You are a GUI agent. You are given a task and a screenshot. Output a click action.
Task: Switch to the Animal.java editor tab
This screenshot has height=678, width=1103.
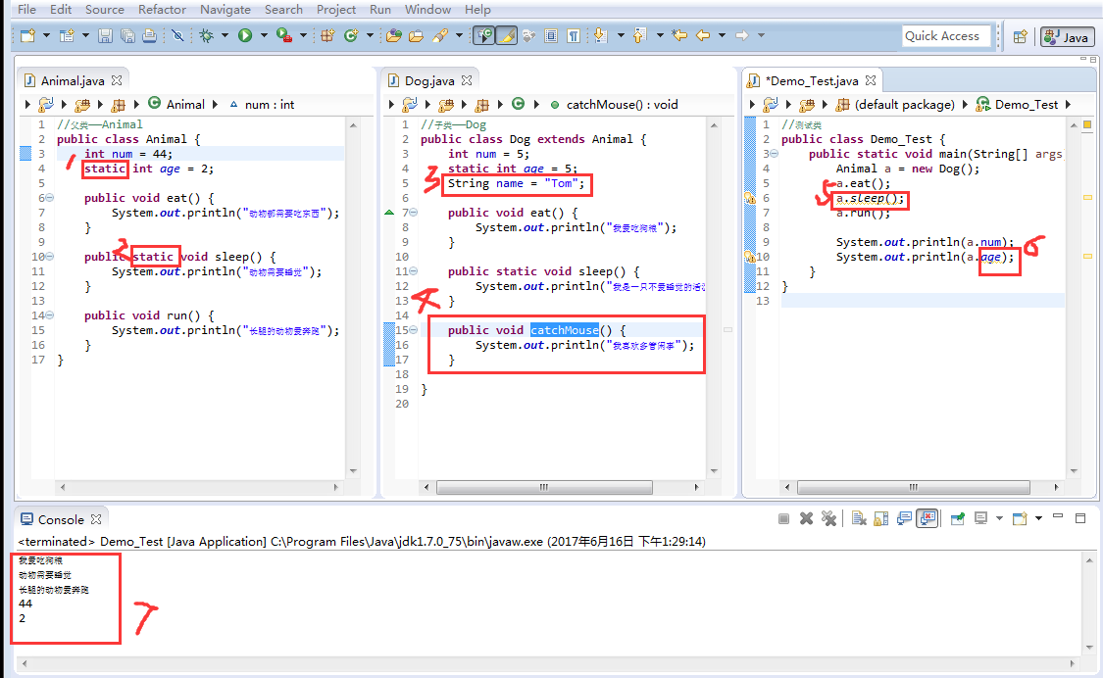(x=73, y=81)
